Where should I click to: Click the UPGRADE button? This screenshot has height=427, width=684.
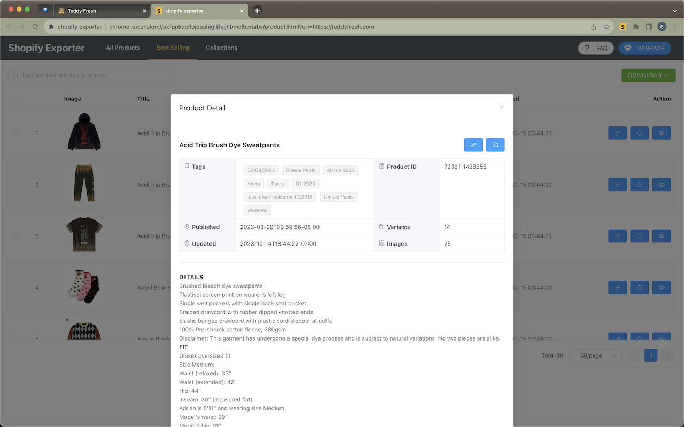644,48
